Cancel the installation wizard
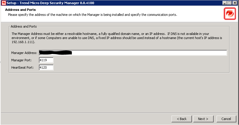The height and width of the screenshot is (125, 239). click(226, 119)
